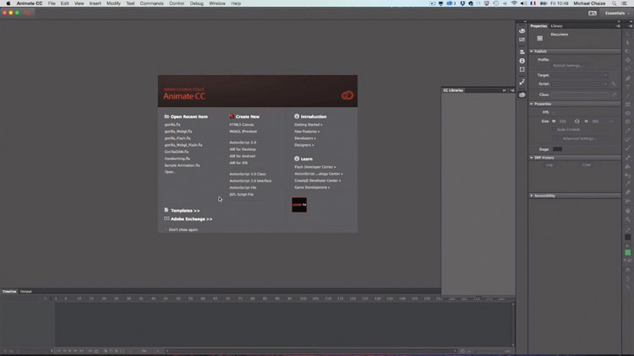The image size is (634, 356).
Task: Collapse the Publish section
Action: 532,51
